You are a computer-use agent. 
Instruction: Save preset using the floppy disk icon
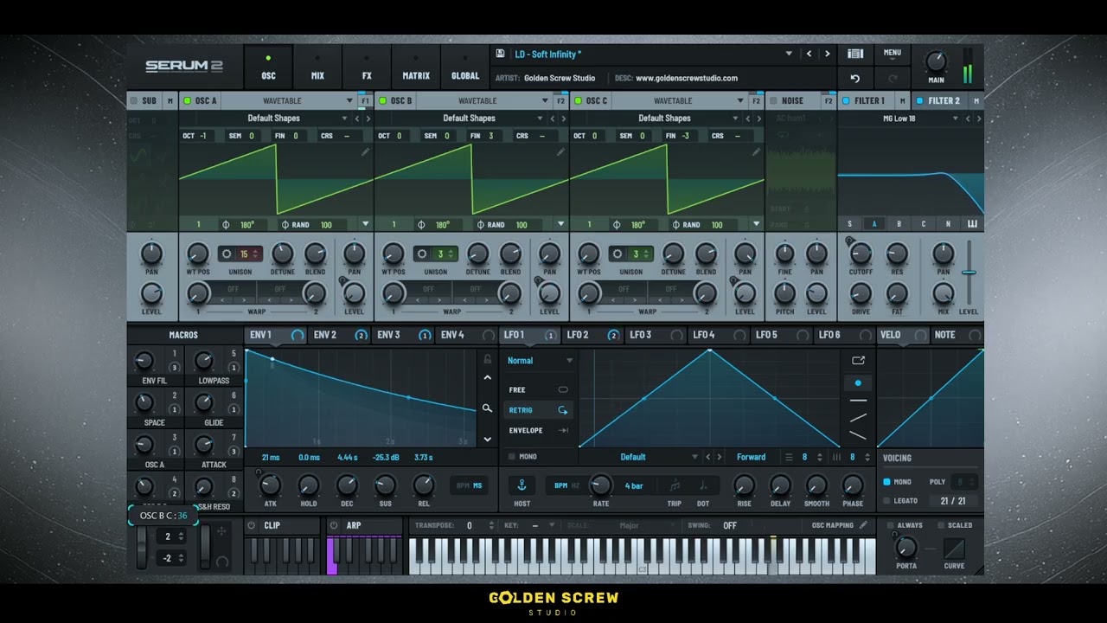pyautogui.click(x=500, y=54)
